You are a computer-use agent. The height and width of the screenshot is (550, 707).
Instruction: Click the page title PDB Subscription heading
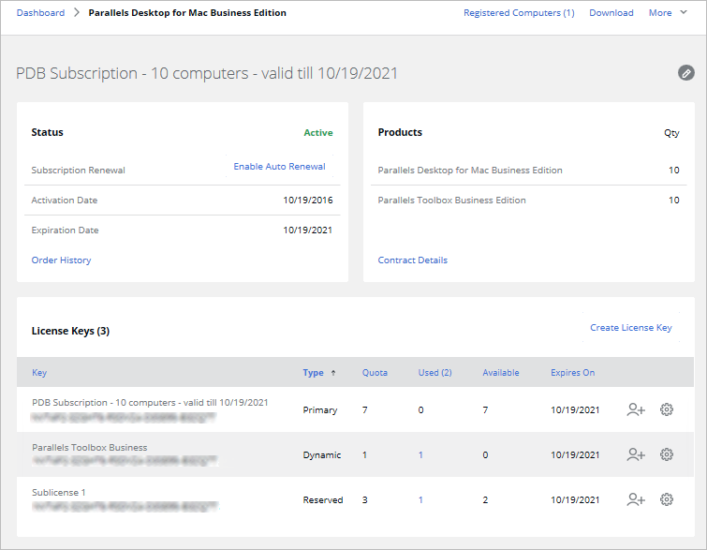click(x=207, y=73)
